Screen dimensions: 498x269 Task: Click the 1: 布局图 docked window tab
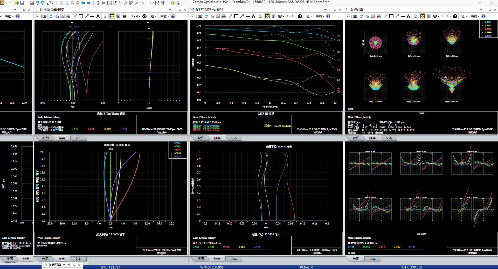click(x=55, y=265)
